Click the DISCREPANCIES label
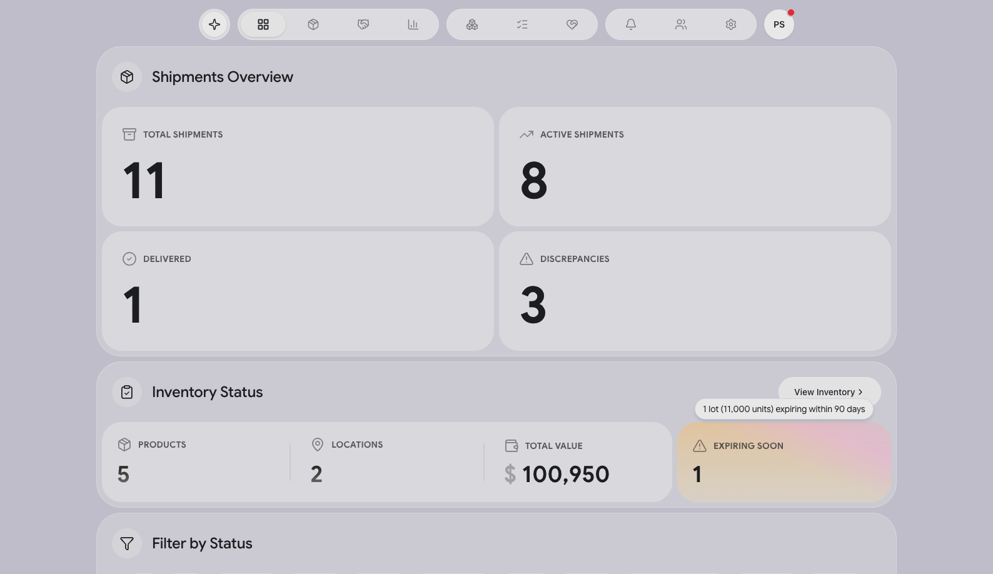This screenshot has height=574, width=993. pos(575,259)
